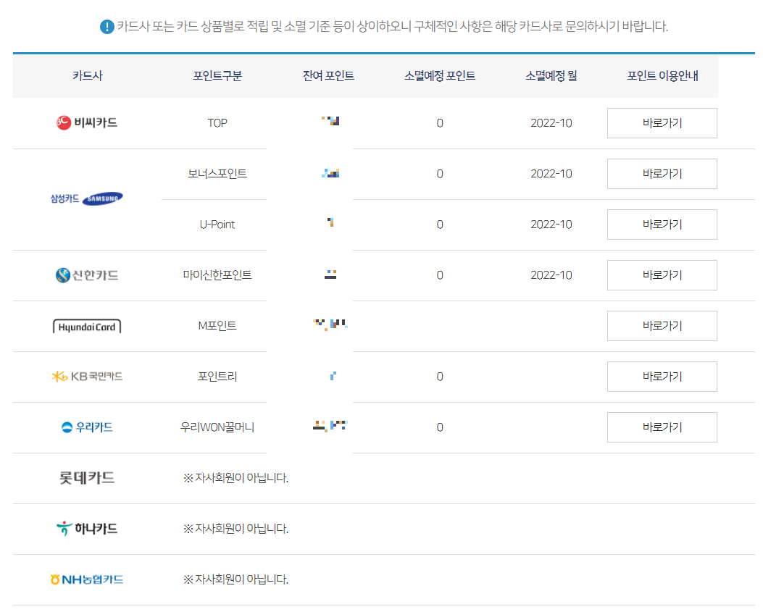Viewport: 763px width, 612px height.
Task: Click the expiring points 0 in TOP row
Action: (x=440, y=123)
